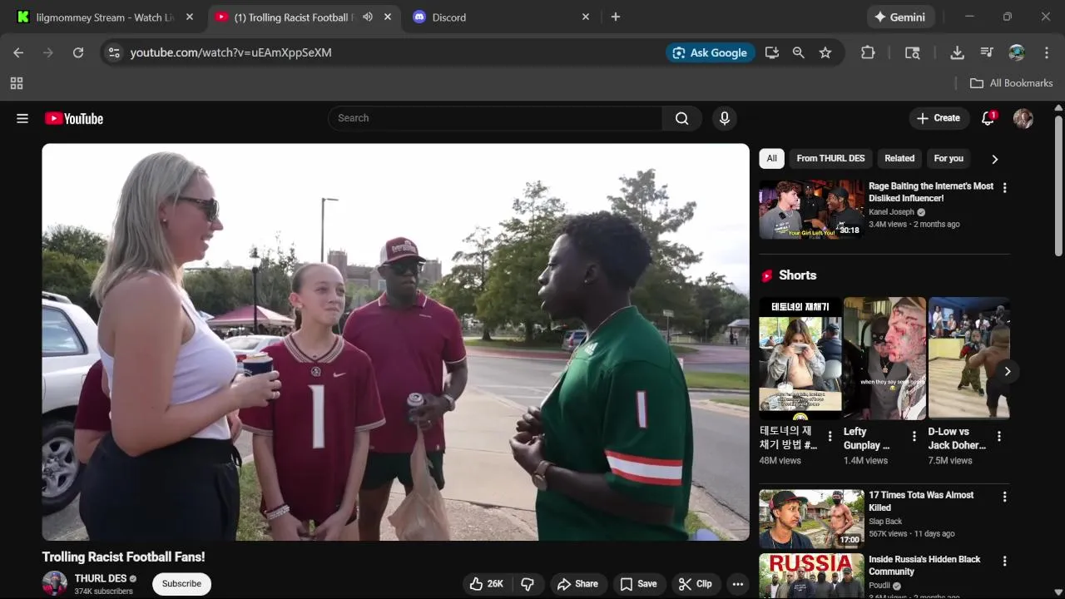Go back in browser history
1065x599 pixels.
(18, 52)
